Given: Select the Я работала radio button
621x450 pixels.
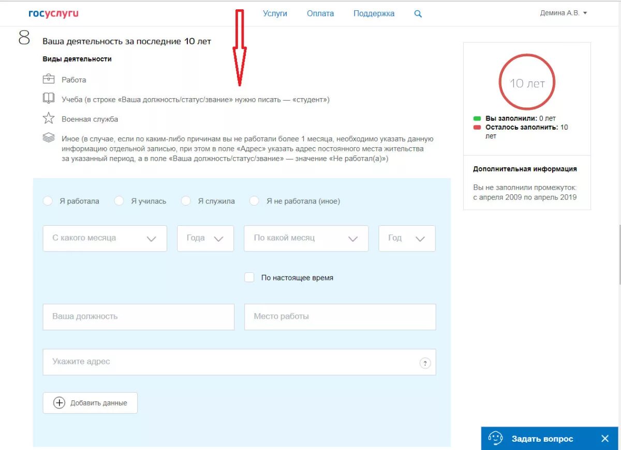Looking at the screenshot, I should 48,201.
